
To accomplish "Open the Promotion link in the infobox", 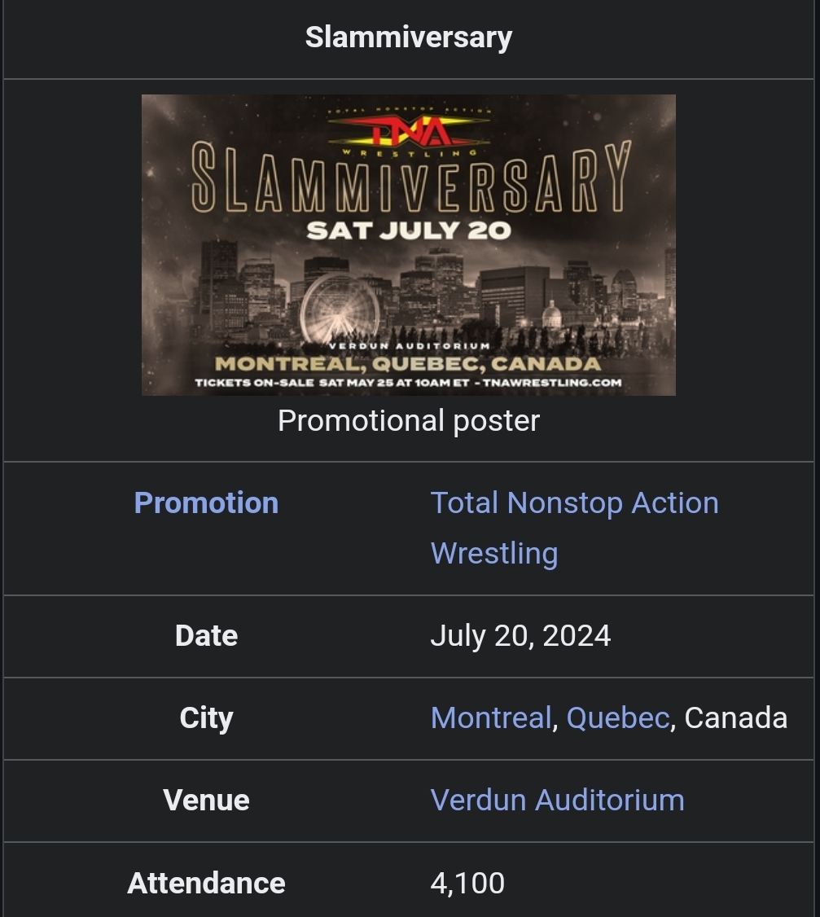I will [x=206, y=502].
